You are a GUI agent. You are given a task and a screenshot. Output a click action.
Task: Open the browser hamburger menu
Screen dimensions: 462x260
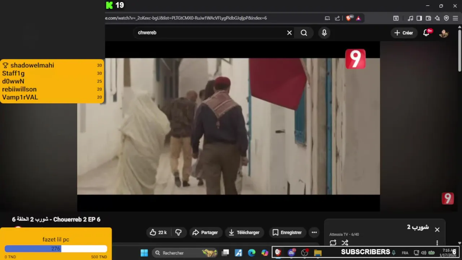click(x=455, y=18)
